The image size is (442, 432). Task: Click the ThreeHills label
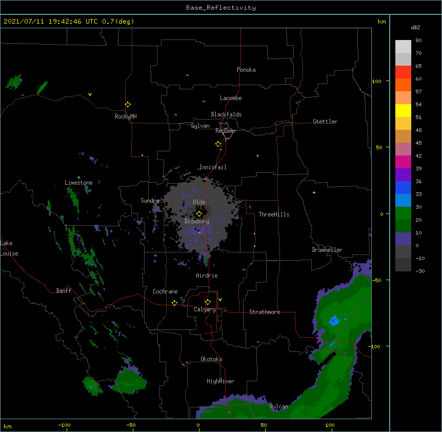pyautogui.click(x=274, y=214)
